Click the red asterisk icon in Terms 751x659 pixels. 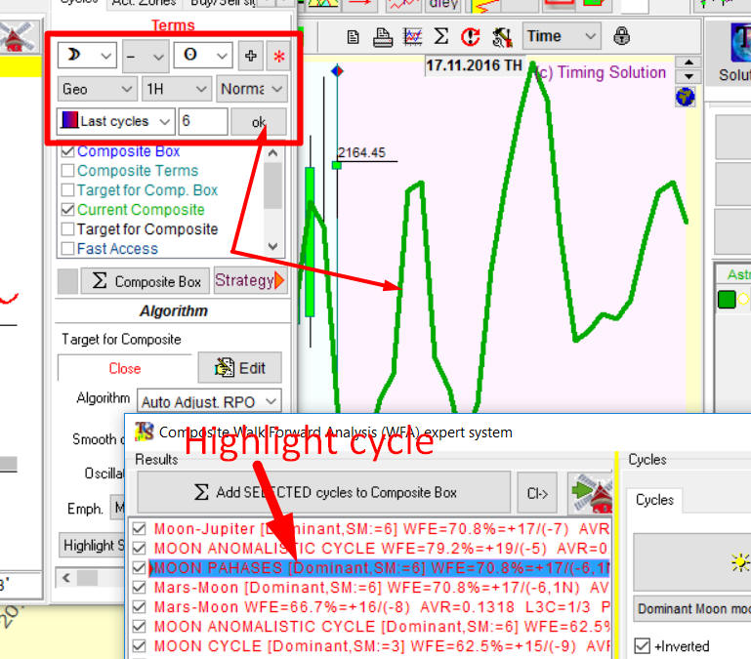click(279, 56)
